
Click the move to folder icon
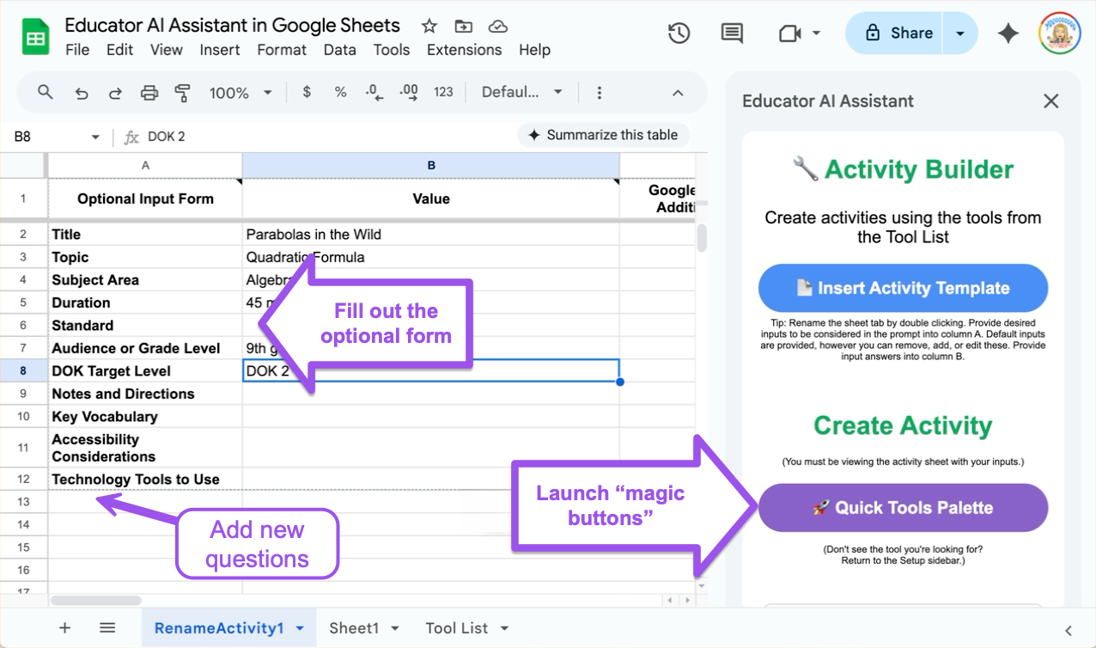(464, 26)
